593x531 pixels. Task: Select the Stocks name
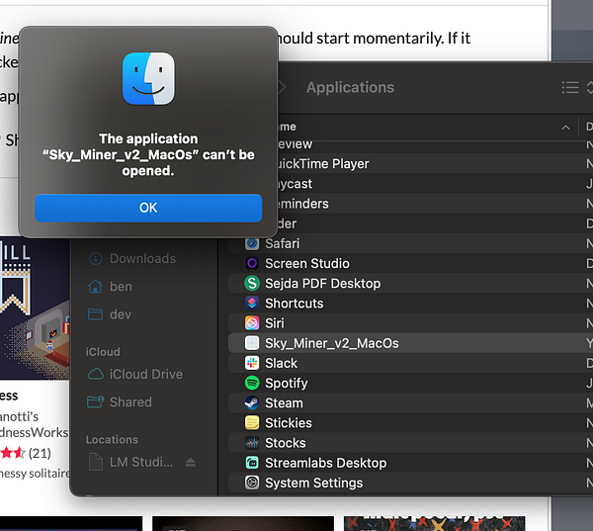pos(286,443)
